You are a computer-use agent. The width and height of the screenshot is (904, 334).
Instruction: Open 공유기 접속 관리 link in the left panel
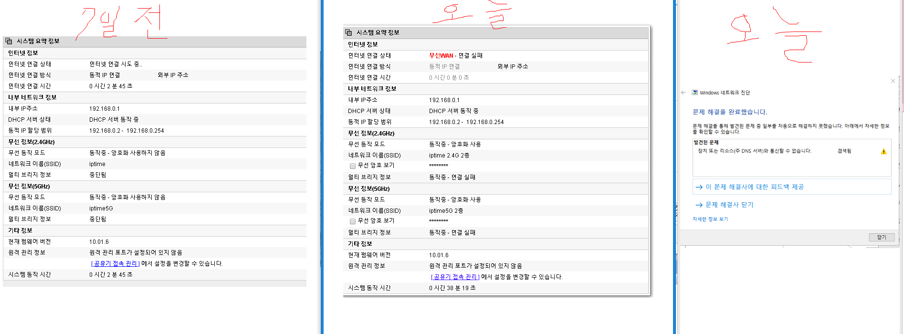coord(115,263)
